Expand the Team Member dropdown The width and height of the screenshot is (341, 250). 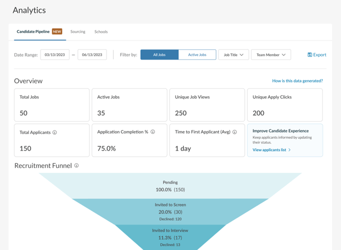tap(271, 55)
